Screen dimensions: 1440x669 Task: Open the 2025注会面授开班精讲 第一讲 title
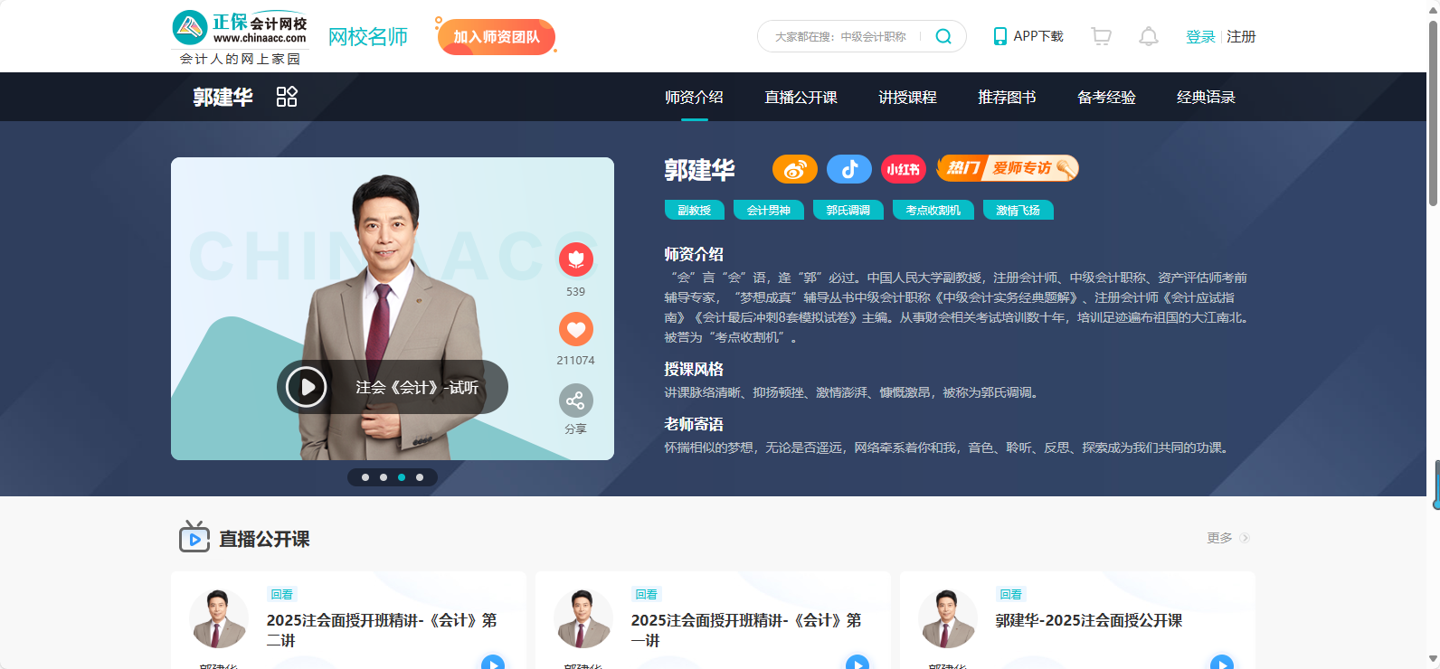point(746,630)
